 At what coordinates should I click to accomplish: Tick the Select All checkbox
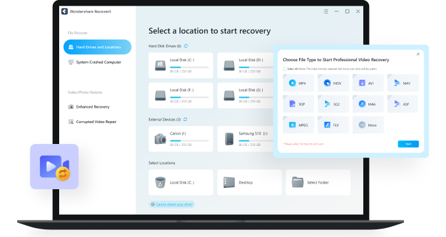(x=284, y=69)
